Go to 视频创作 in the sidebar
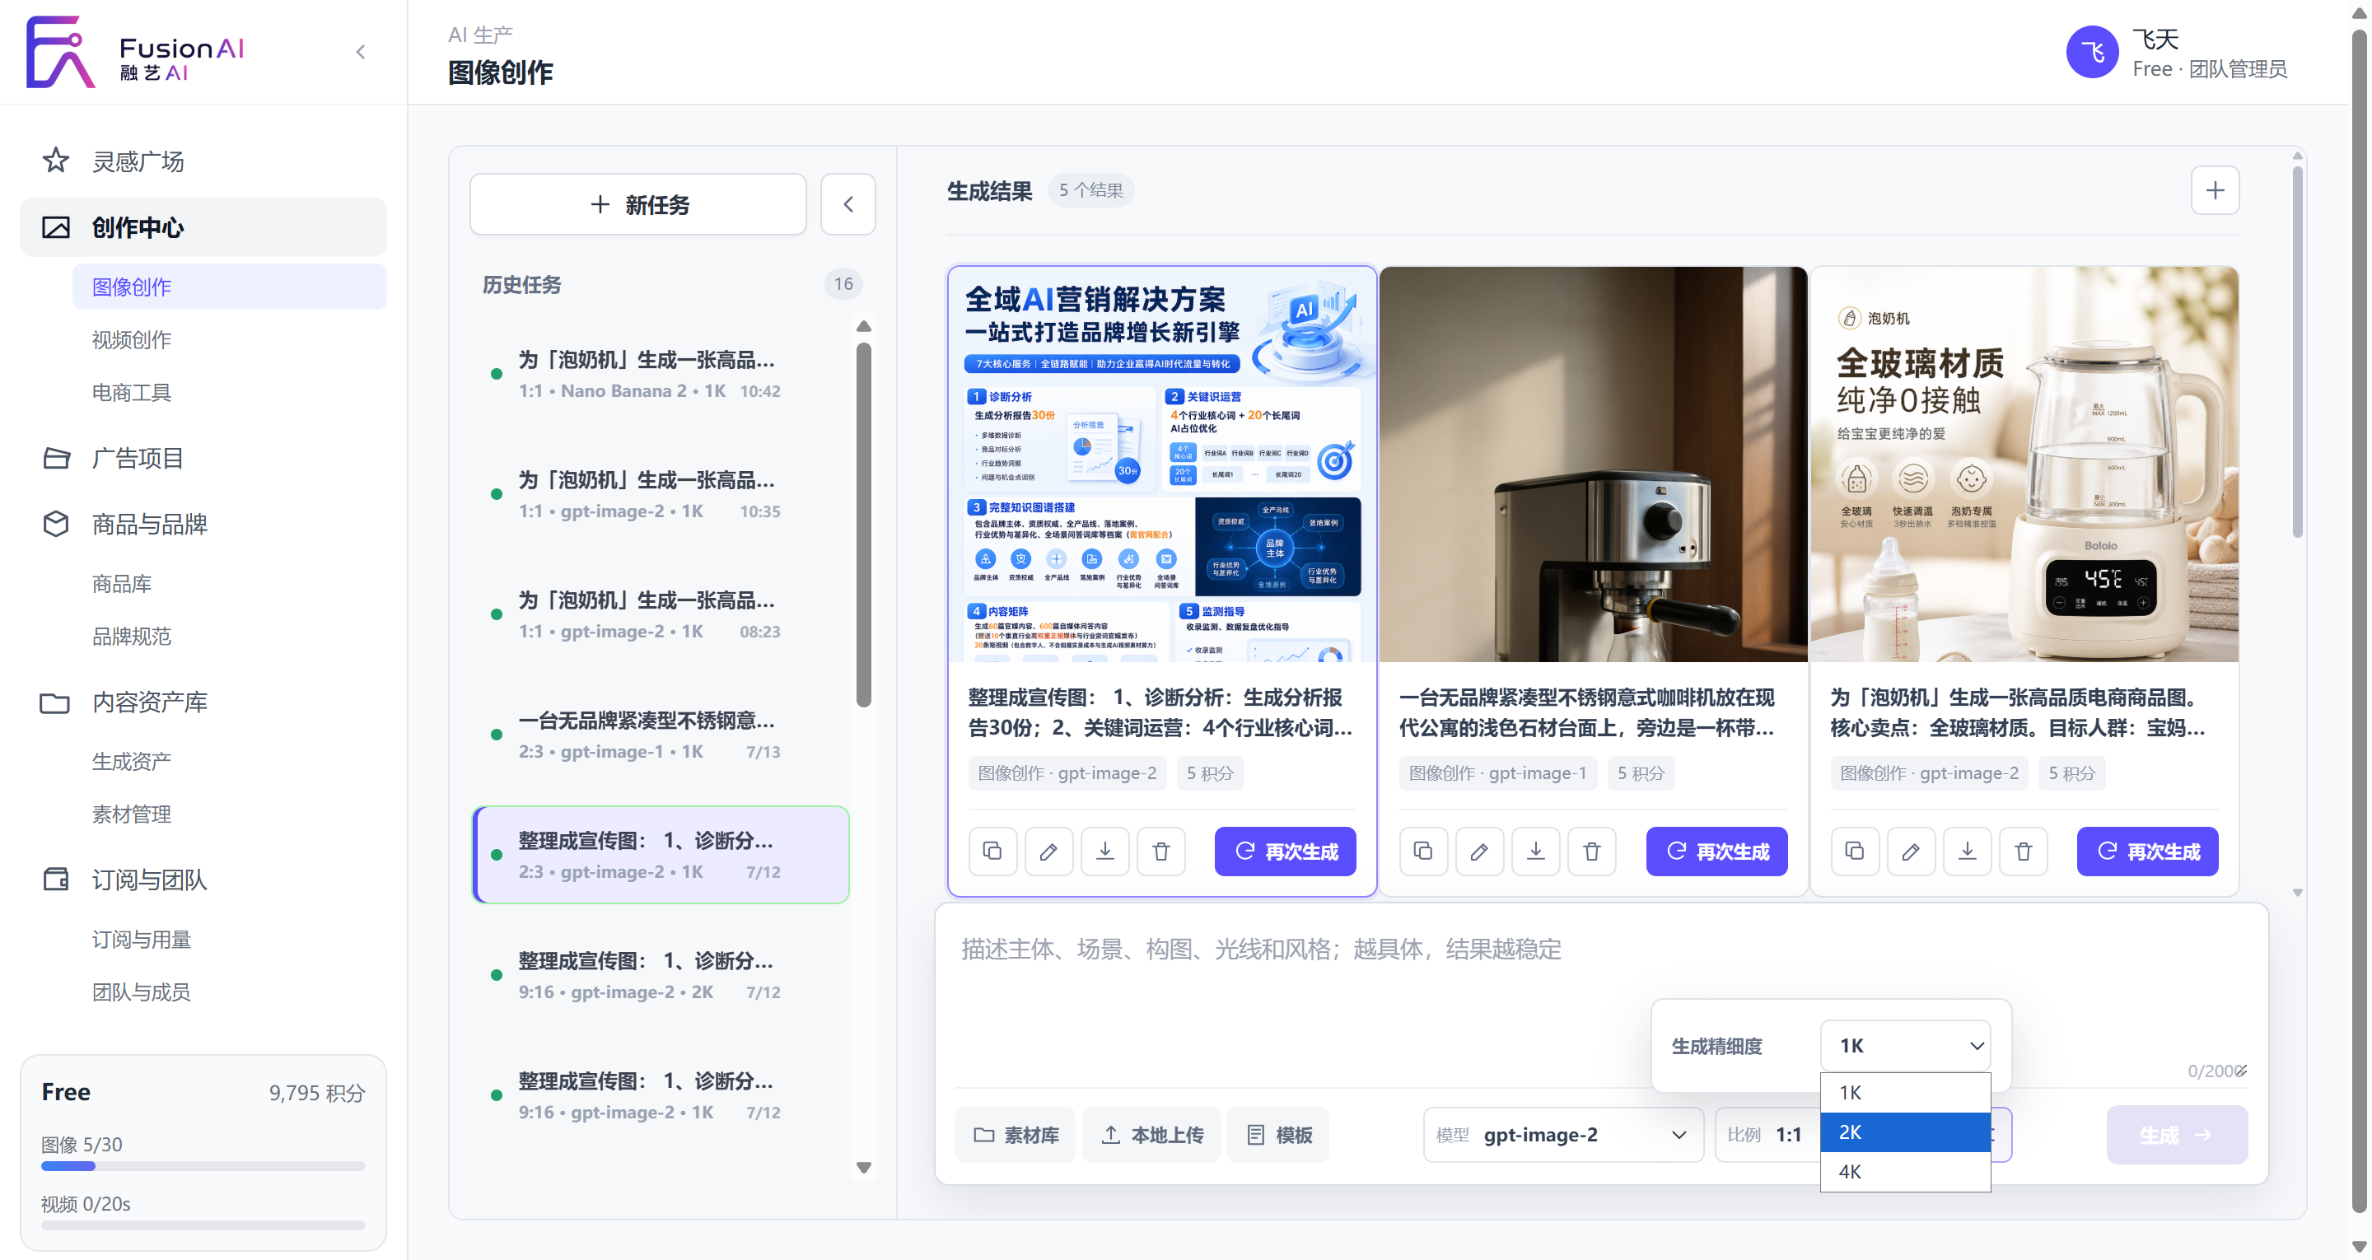The image size is (2372, 1260). pos(229,339)
